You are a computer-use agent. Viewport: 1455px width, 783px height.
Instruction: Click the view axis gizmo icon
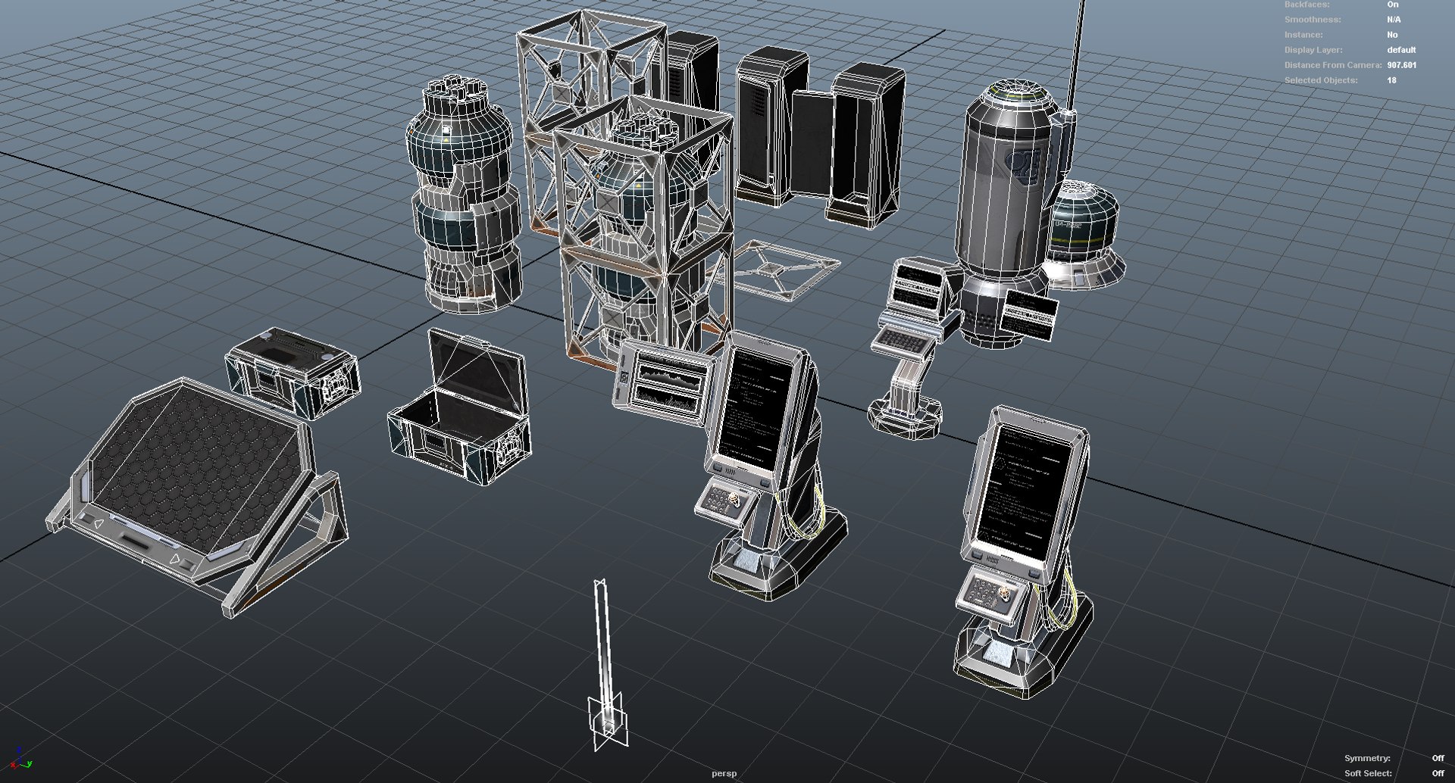pos(20,760)
